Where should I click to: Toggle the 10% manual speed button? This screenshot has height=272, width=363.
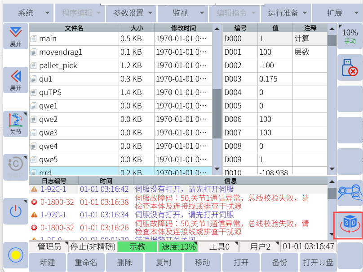click(350, 36)
